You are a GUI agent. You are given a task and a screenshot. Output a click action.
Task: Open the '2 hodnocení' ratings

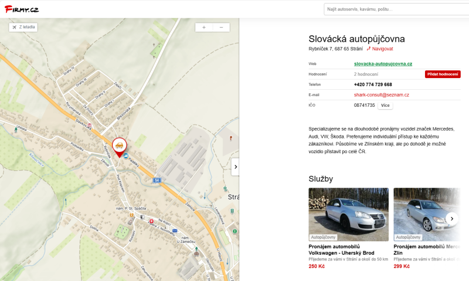tap(366, 75)
